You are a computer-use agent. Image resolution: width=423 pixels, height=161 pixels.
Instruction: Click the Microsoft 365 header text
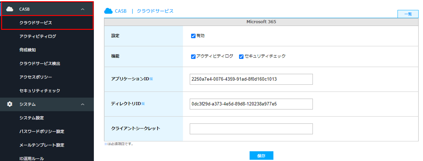[x=261, y=22]
